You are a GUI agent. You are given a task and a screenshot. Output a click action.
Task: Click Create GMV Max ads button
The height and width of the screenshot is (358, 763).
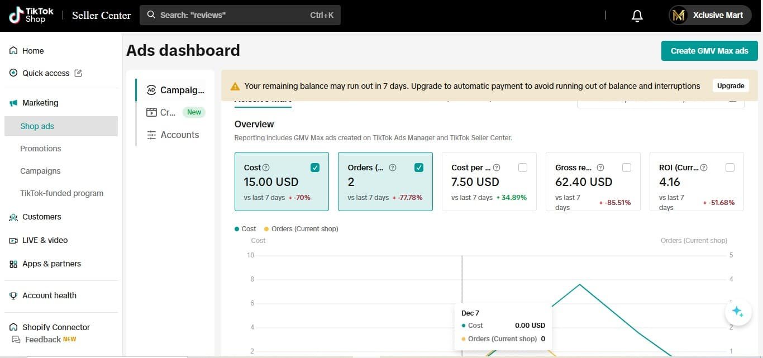point(709,51)
